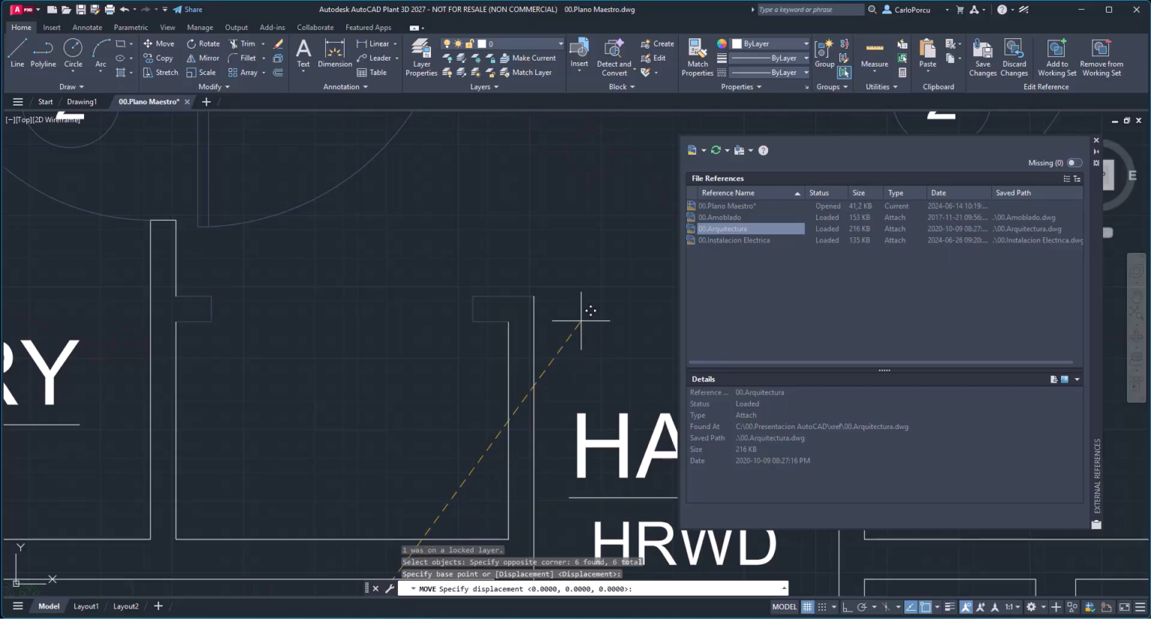Viewport: 1151px width, 619px height.
Task: Open Layer Properties manager
Action: click(x=421, y=58)
